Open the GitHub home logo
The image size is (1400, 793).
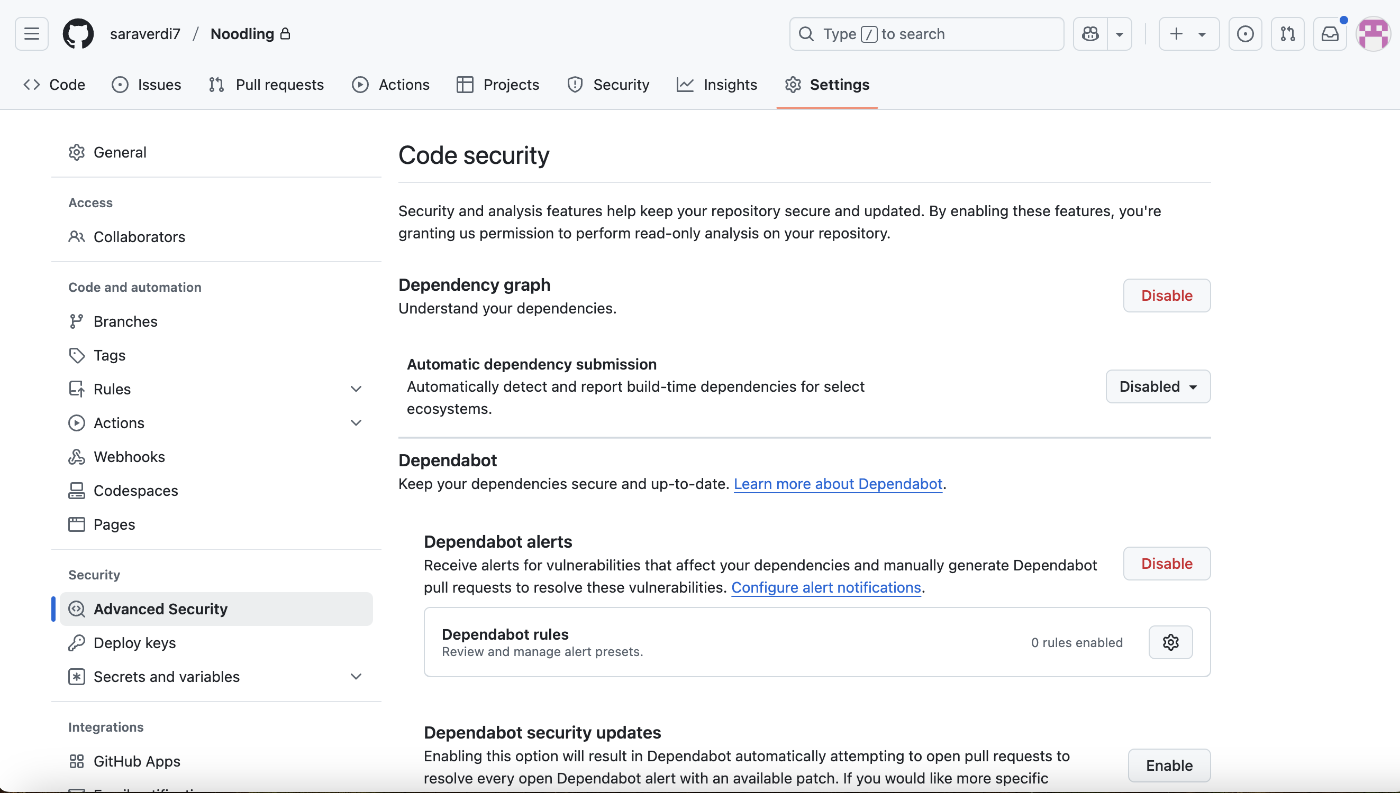point(78,33)
